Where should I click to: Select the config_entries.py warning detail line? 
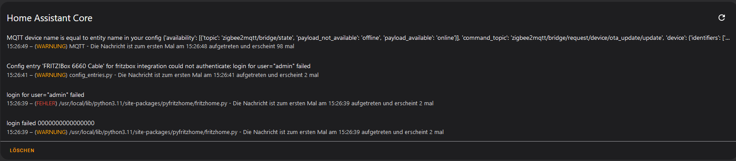click(x=162, y=75)
